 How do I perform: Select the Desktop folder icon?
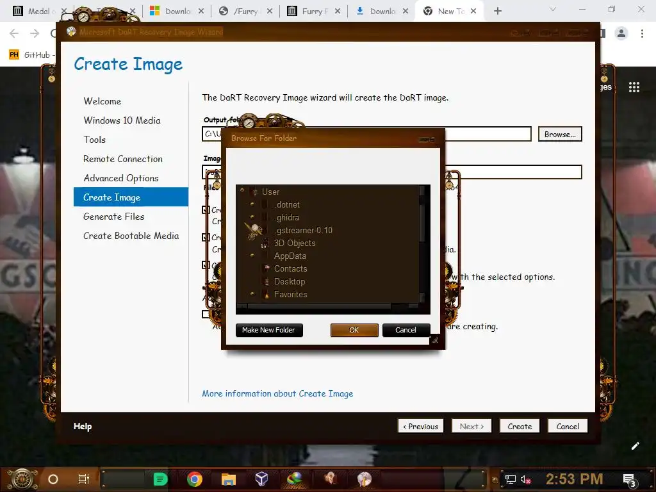click(266, 282)
